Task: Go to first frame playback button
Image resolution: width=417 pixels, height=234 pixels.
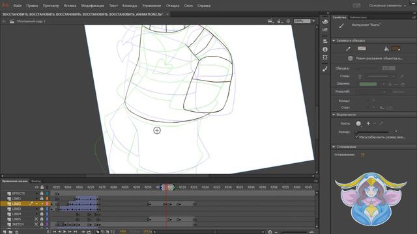Action: [x=54, y=232]
